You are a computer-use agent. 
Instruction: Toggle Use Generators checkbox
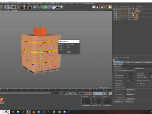pyautogui.click(x=127, y=85)
